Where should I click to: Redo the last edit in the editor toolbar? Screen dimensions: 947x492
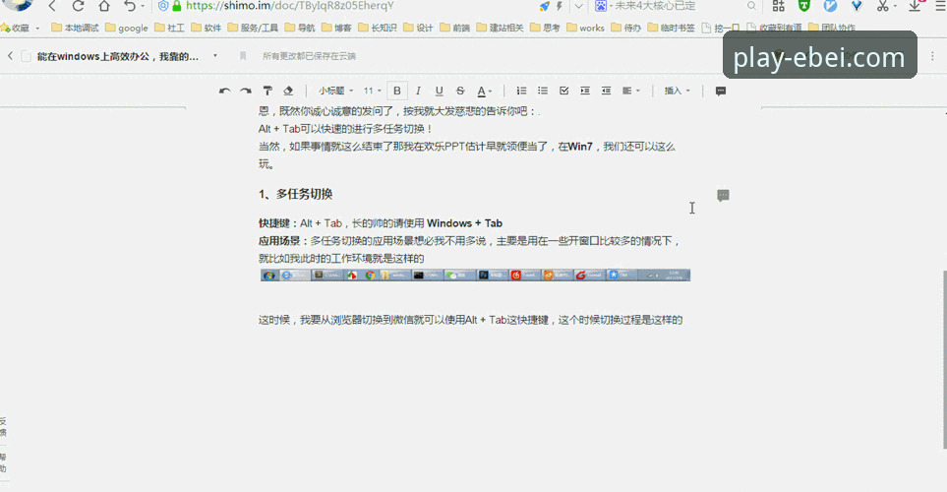pyautogui.click(x=245, y=91)
